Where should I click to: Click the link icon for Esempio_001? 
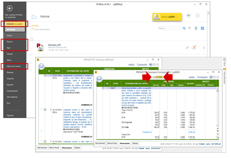click(x=187, y=48)
